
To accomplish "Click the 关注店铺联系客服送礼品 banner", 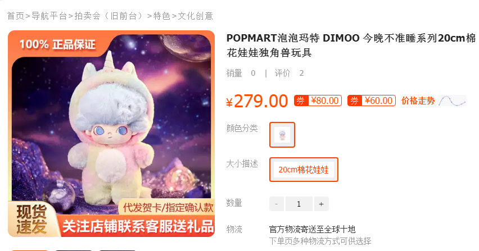I will click(x=138, y=227).
